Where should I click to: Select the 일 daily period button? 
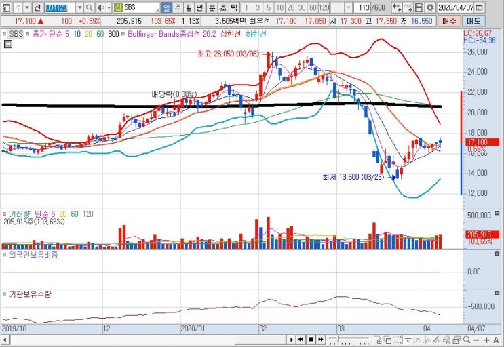pyautogui.click(x=166, y=7)
